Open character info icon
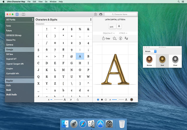187x130 pixels. (120, 38)
